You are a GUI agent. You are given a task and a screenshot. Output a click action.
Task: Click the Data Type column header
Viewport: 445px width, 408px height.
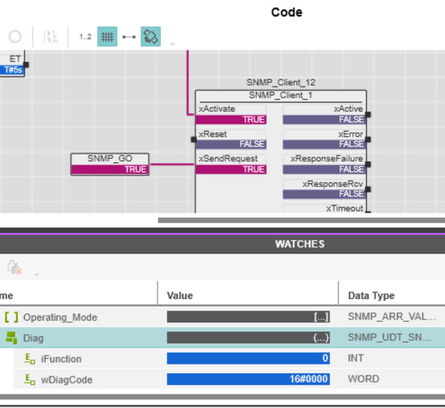coord(371,295)
